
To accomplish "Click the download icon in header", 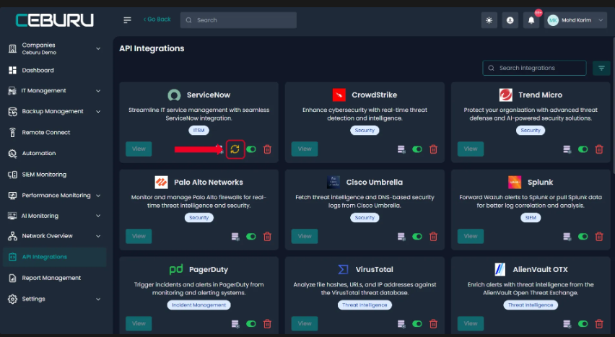I will pyautogui.click(x=510, y=20).
